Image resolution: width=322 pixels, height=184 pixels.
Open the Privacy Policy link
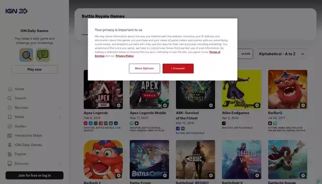click(x=125, y=56)
